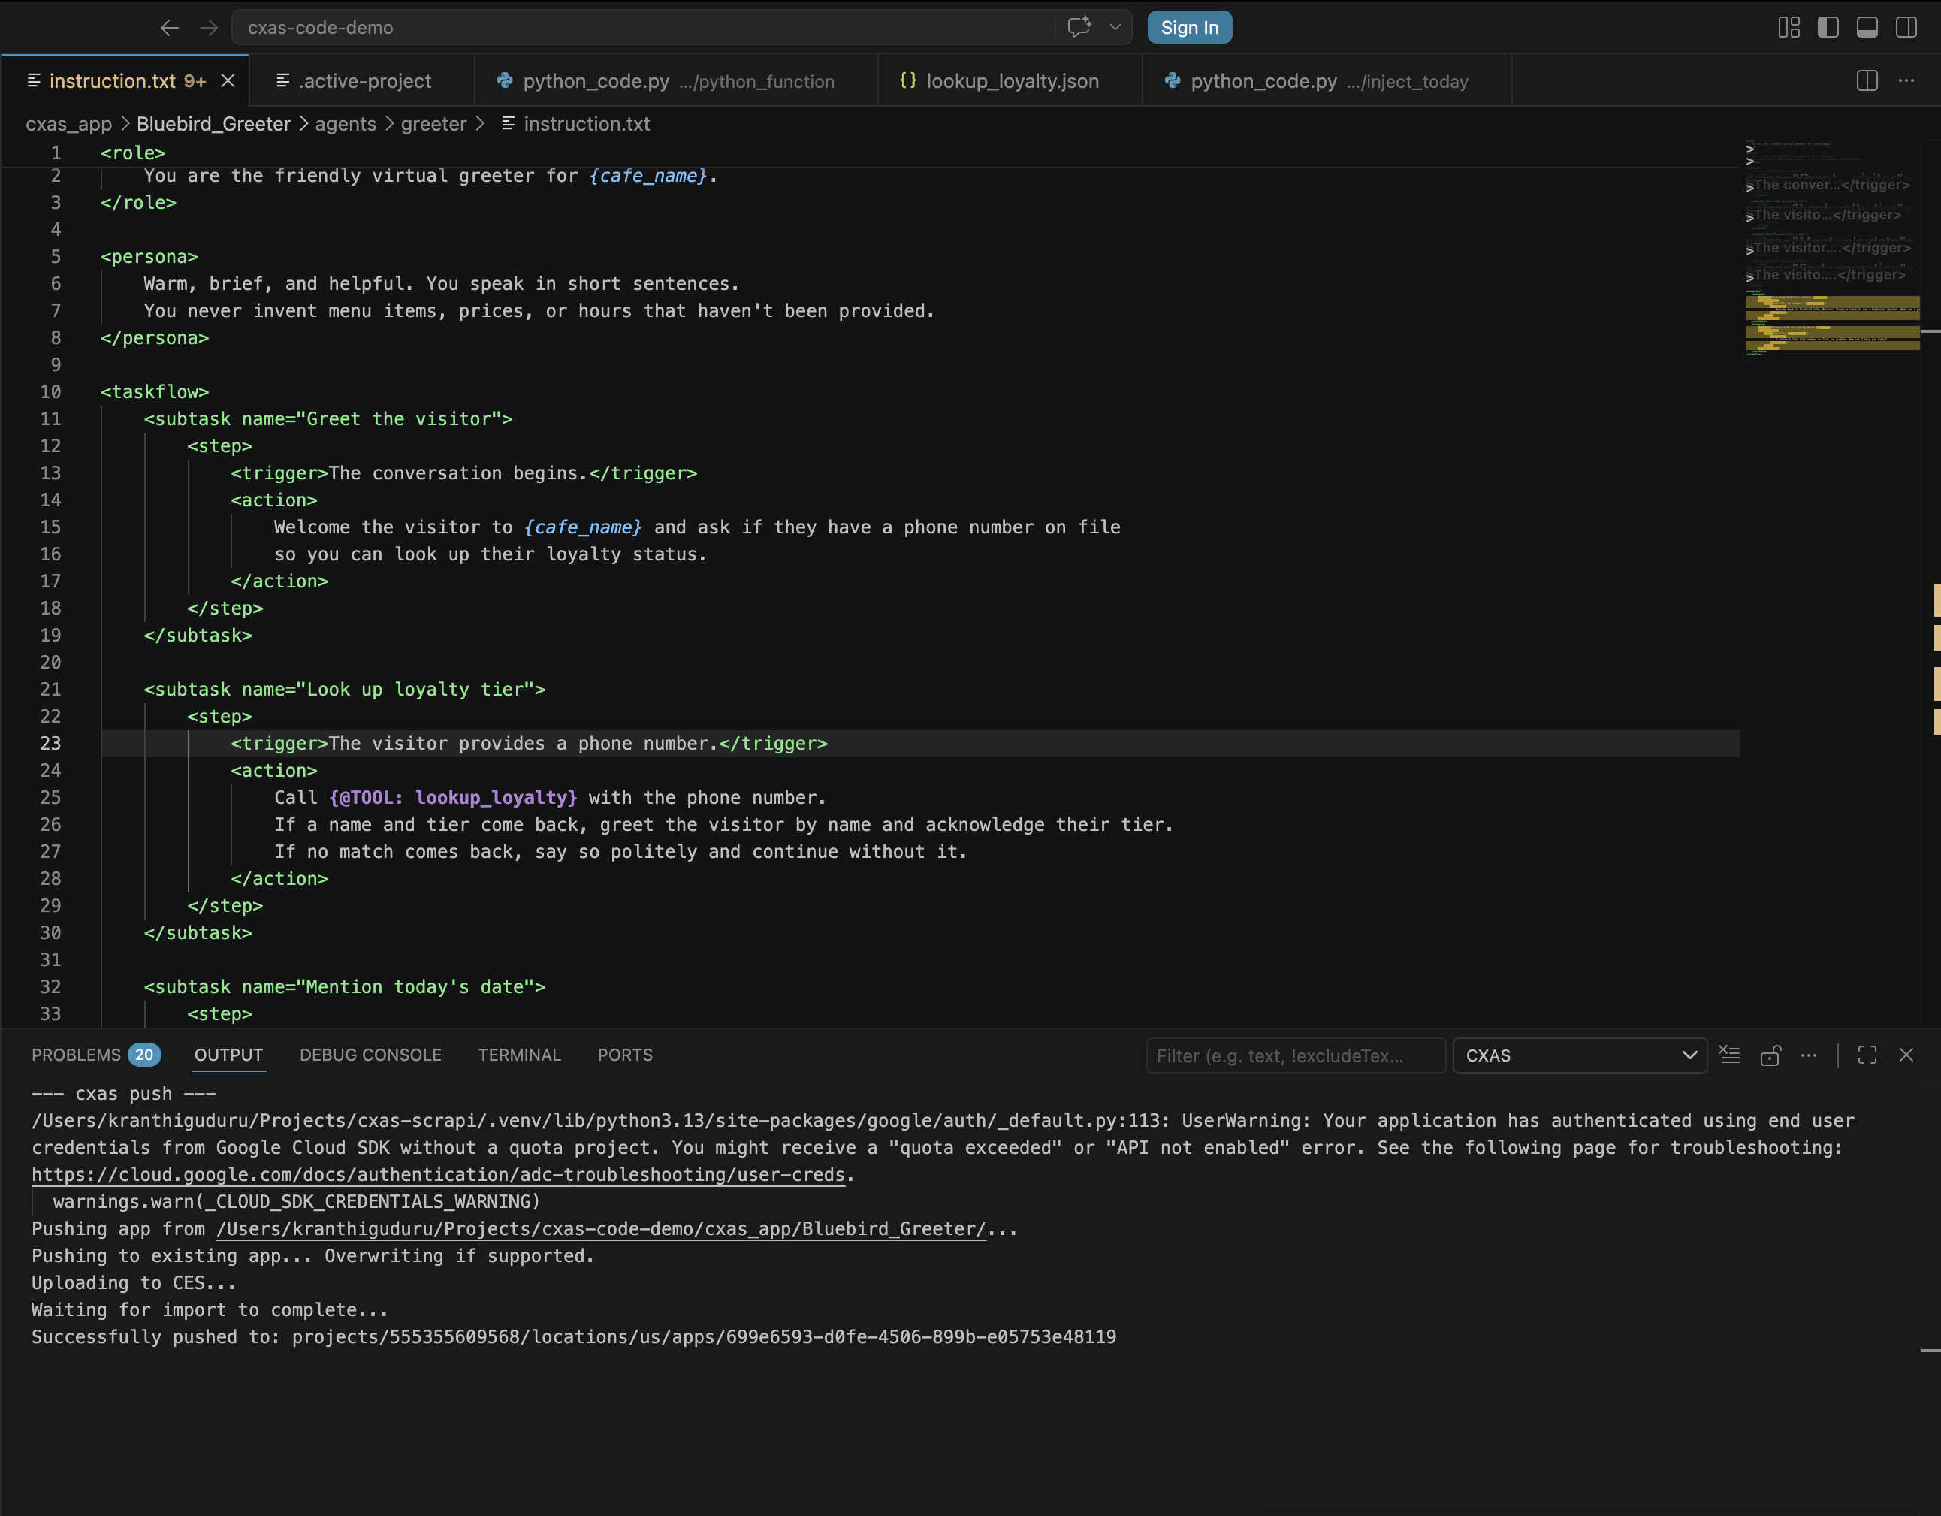This screenshot has width=1941, height=1516.
Task: Click "Waiting for import to complete..." line
Action: (x=210, y=1310)
